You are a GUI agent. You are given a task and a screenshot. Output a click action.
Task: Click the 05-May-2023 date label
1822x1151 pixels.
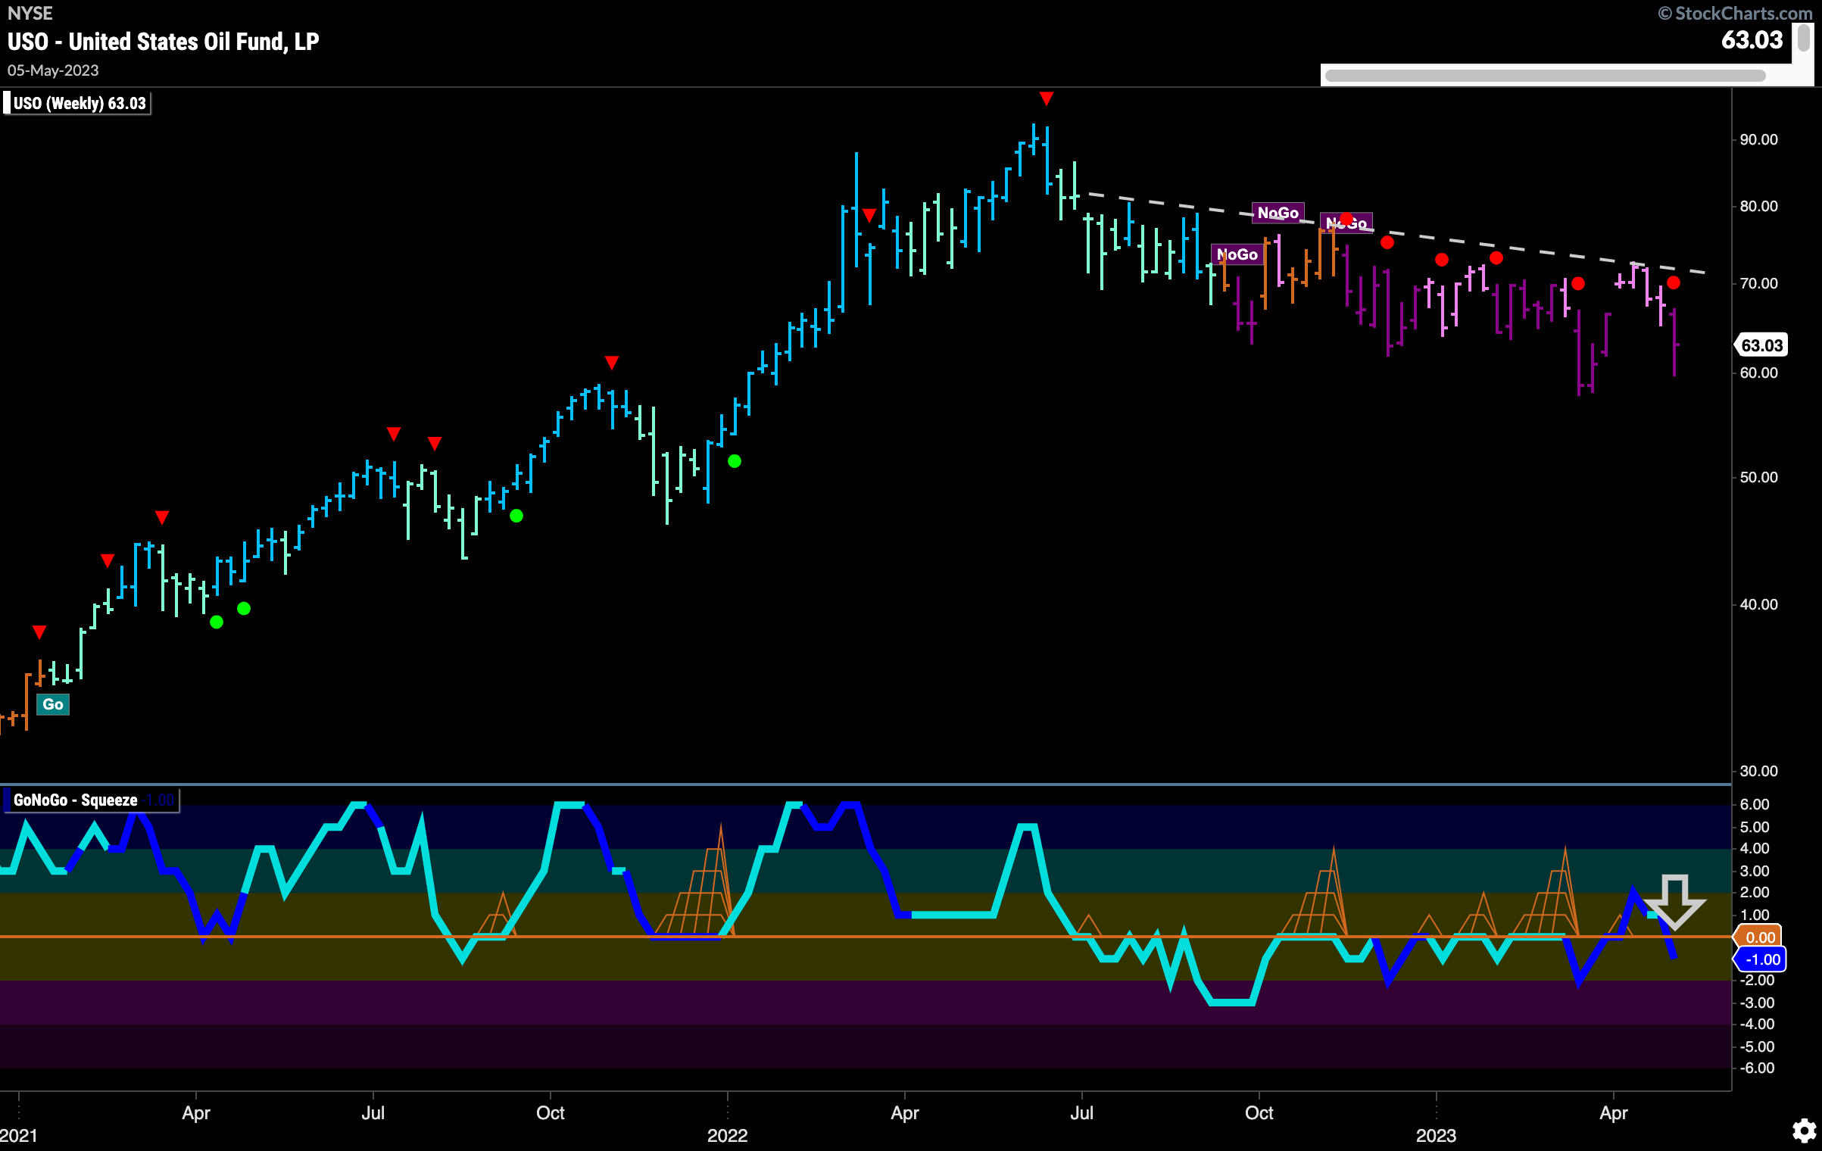tap(53, 70)
